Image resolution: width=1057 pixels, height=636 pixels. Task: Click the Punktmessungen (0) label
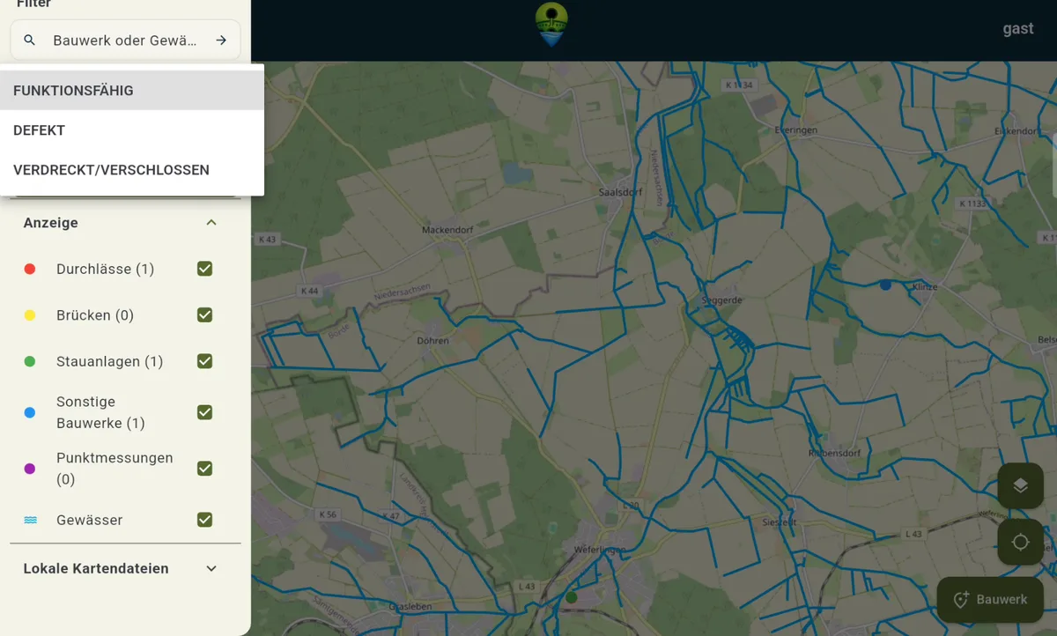point(115,469)
